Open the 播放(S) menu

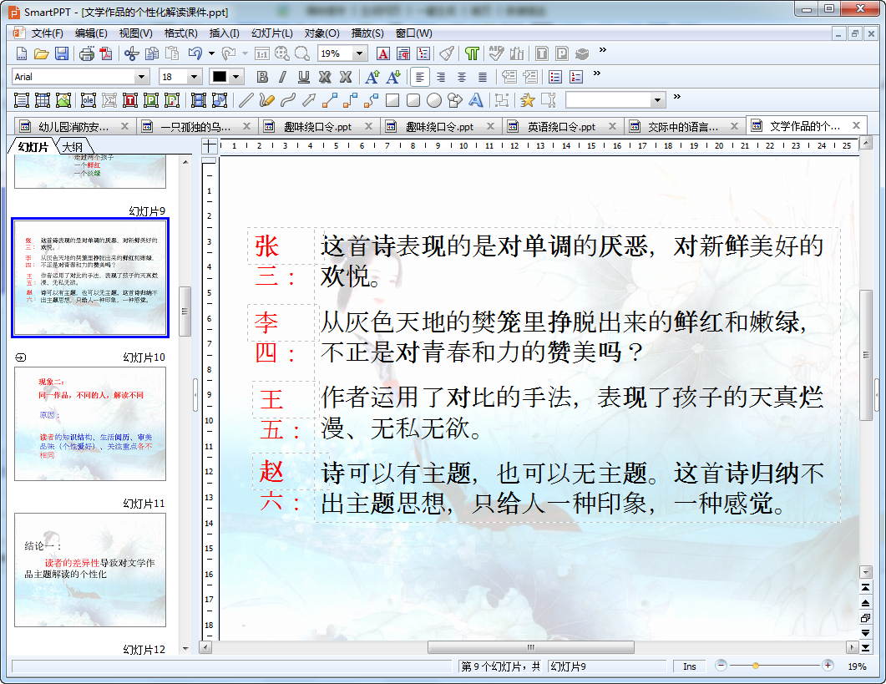367,33
